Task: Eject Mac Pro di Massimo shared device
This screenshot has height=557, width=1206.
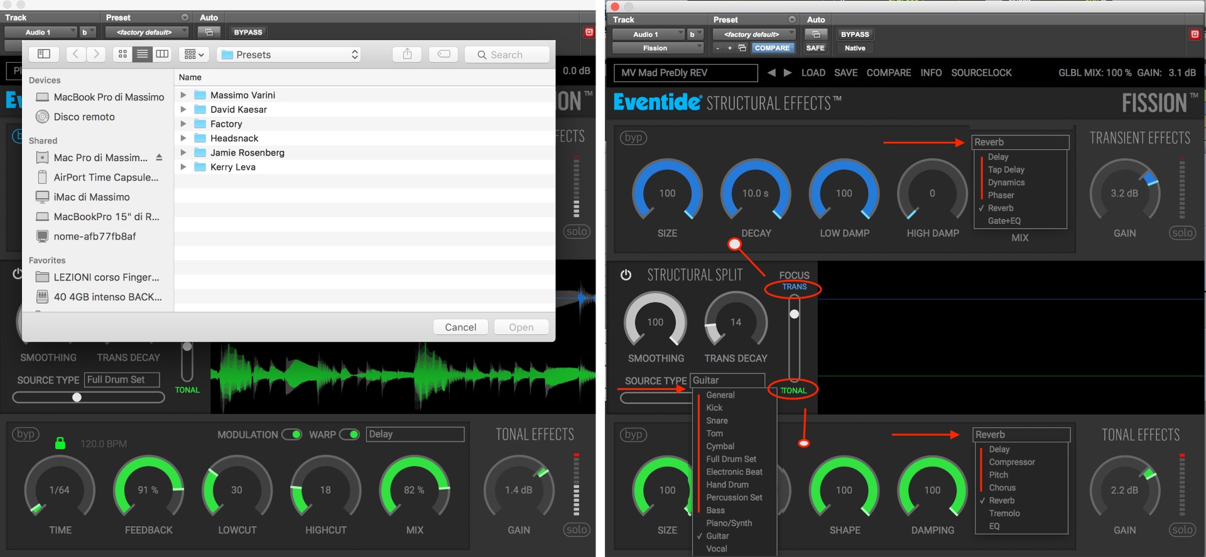Action: click(160, 157)
